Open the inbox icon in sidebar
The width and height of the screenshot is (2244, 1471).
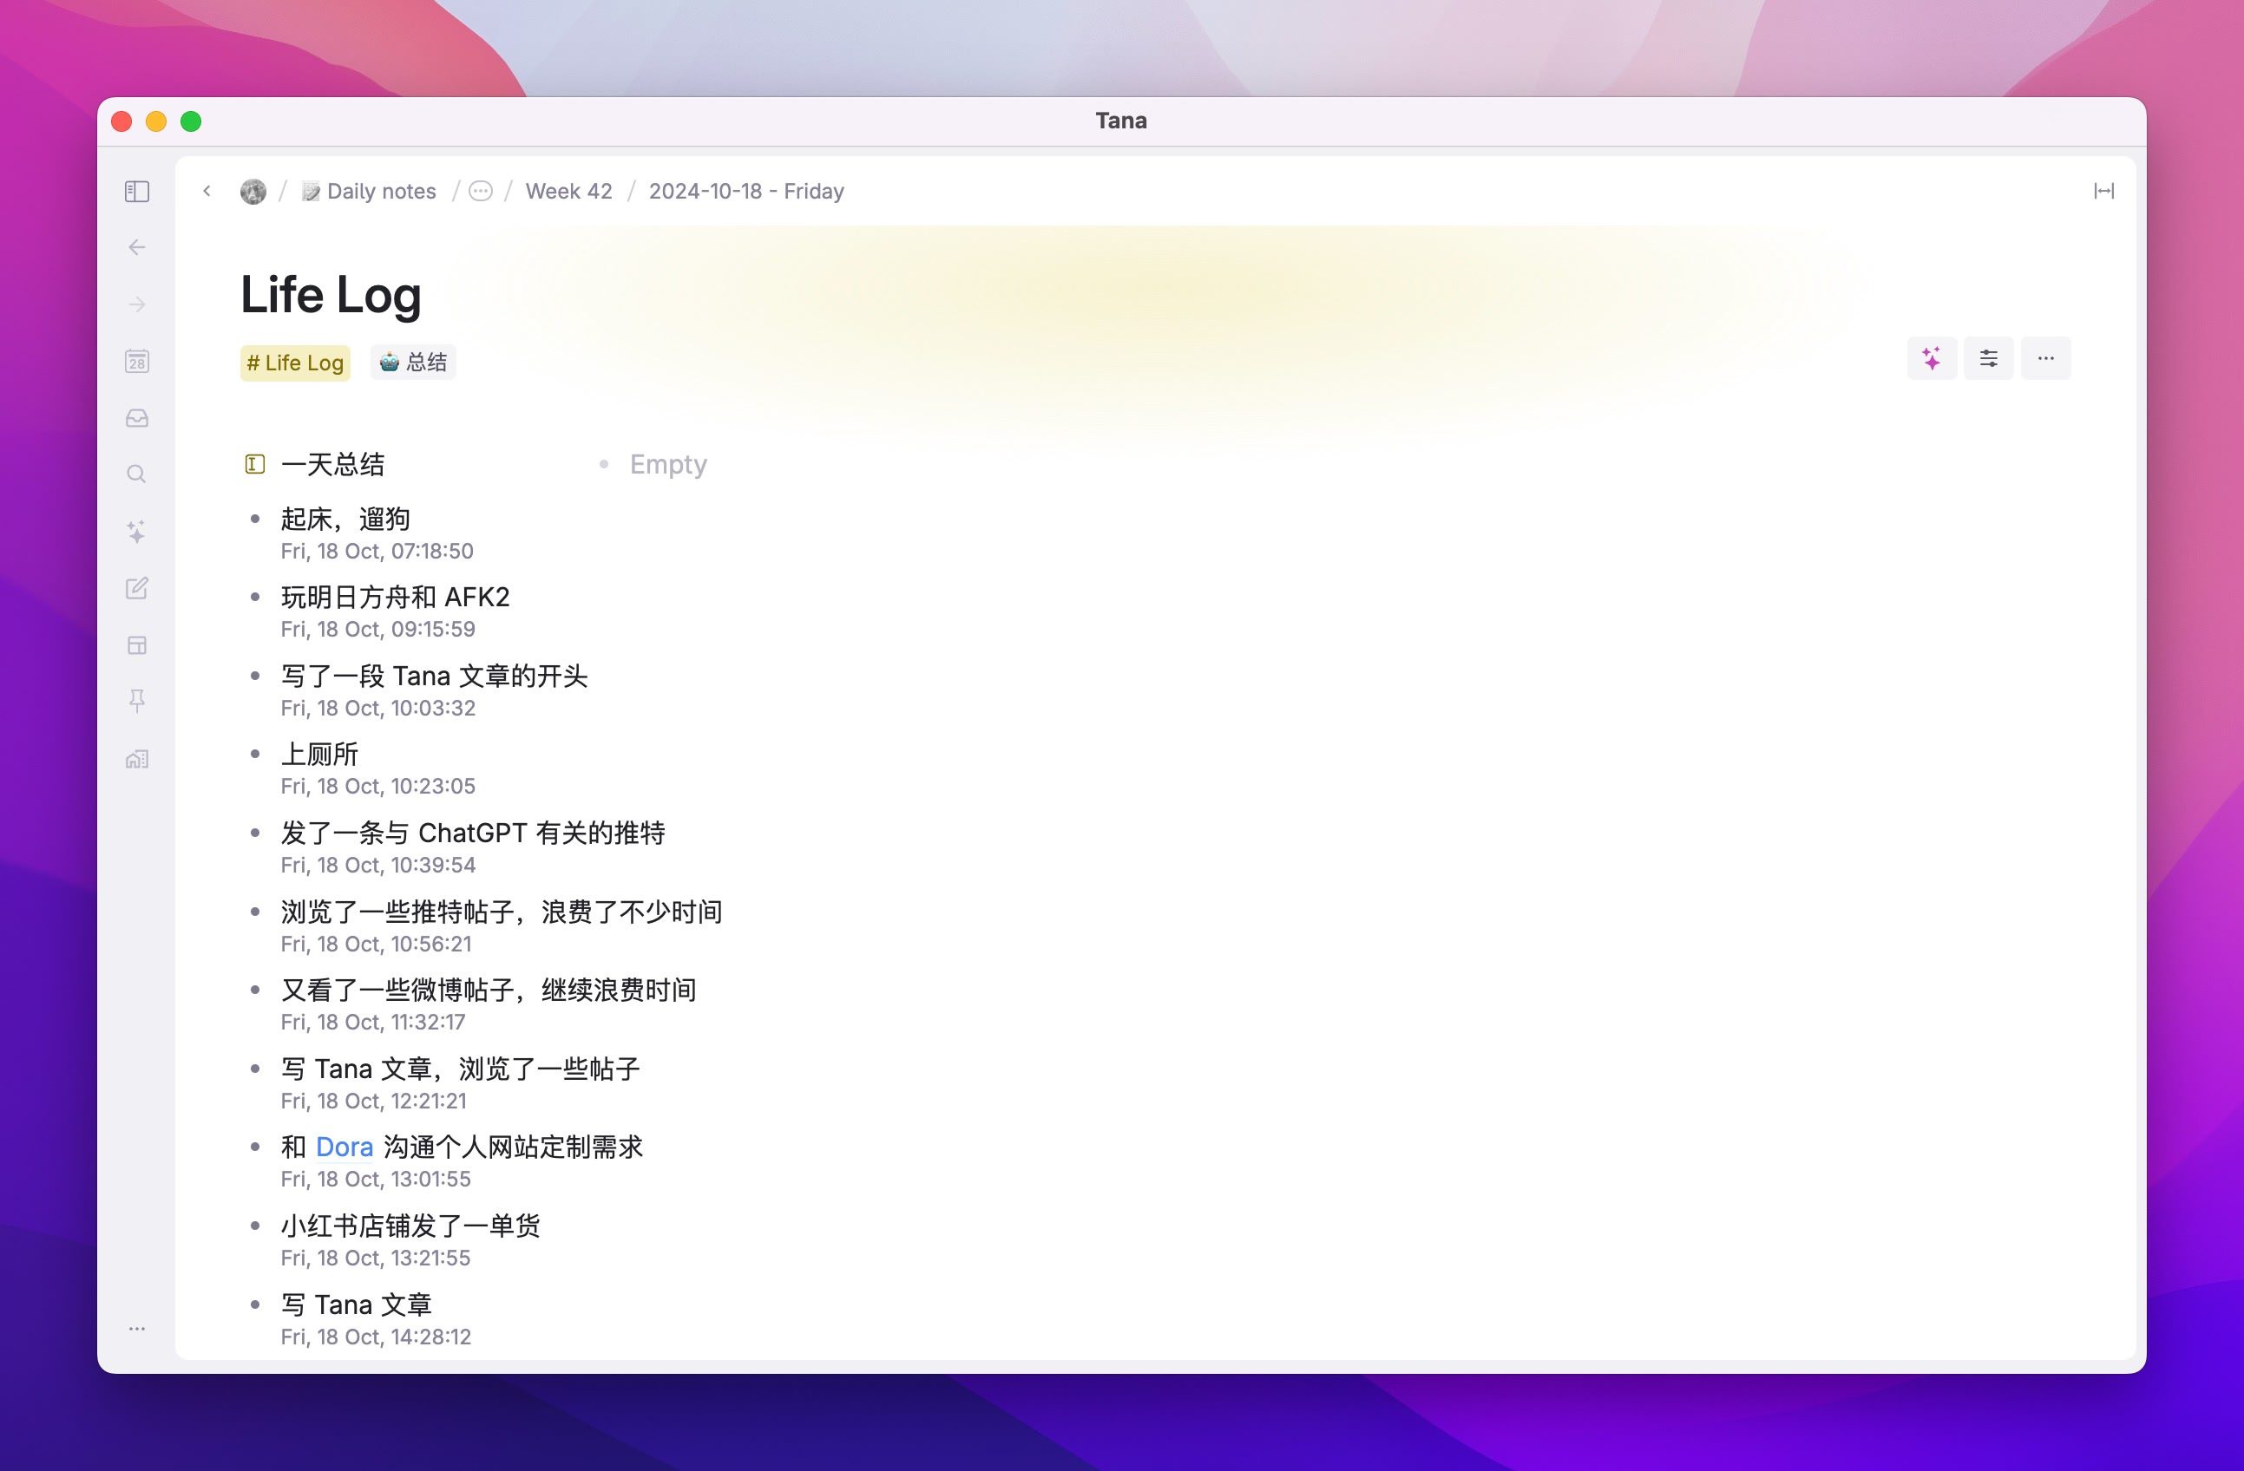tap(137, 418)
